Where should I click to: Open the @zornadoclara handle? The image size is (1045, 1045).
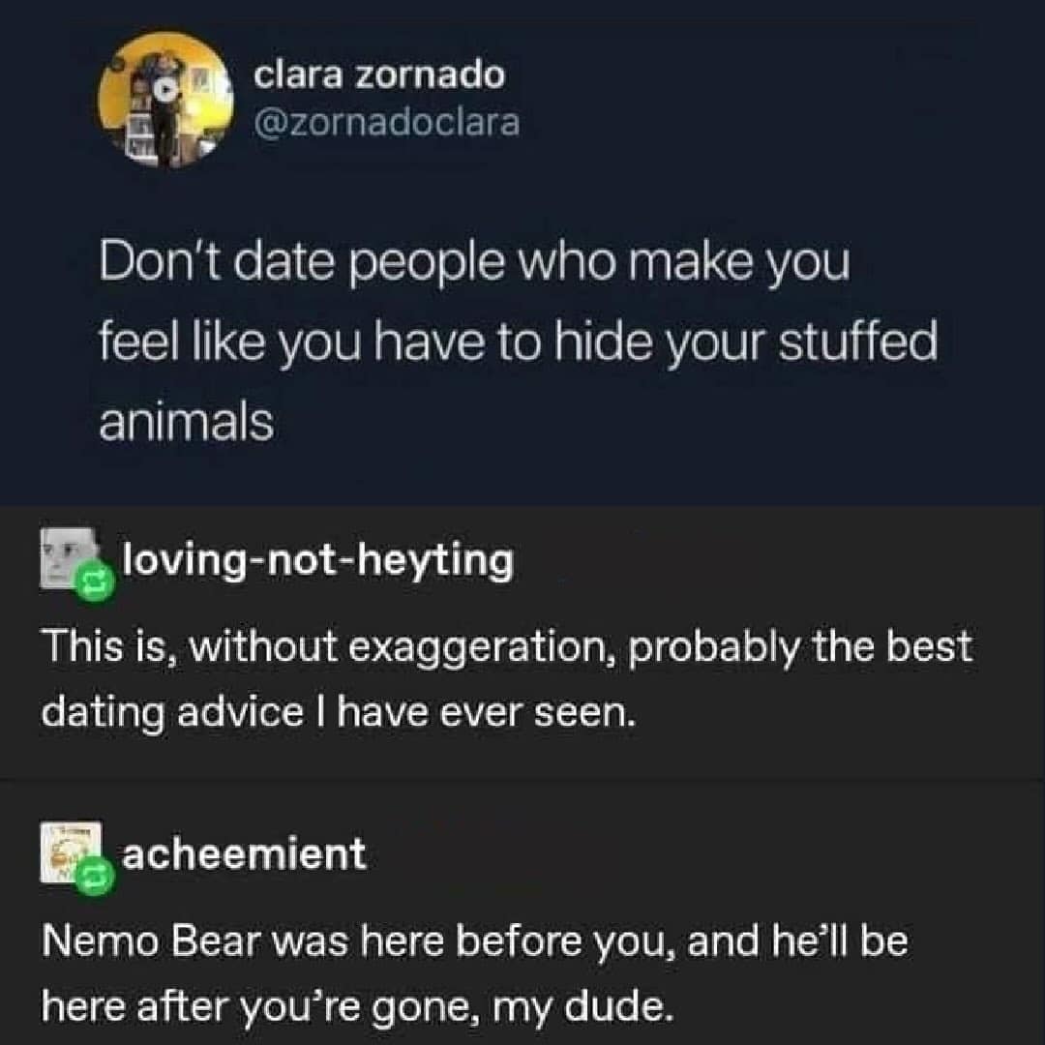point(386,122)
